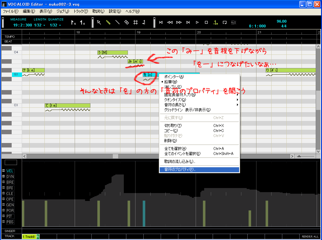Viewport: 322px width, 240px height.
Task: Open LENGTH 1/32 dropdown
Action: (x=40, y=25)
